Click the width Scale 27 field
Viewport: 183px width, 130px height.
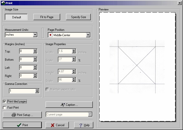coord(65,59)
